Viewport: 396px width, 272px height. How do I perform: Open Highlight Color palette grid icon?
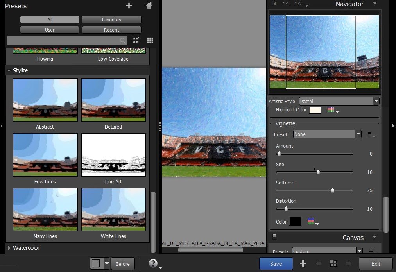[x=331, y=110]
